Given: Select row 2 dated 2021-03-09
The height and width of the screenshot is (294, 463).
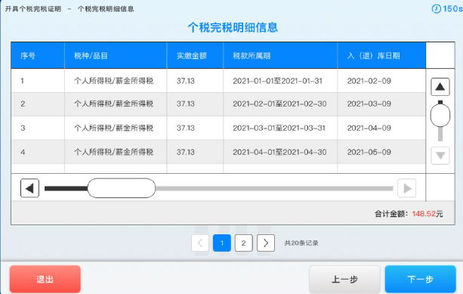Looking at the screenshot, I should coord(218,104).
